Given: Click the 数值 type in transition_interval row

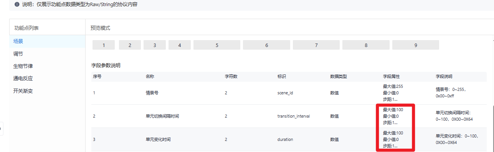Looking at the screenshot, I should [x=334, y=116].
